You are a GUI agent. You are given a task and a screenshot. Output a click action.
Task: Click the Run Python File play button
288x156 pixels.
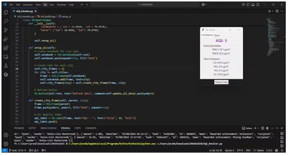tap(269, 11)
